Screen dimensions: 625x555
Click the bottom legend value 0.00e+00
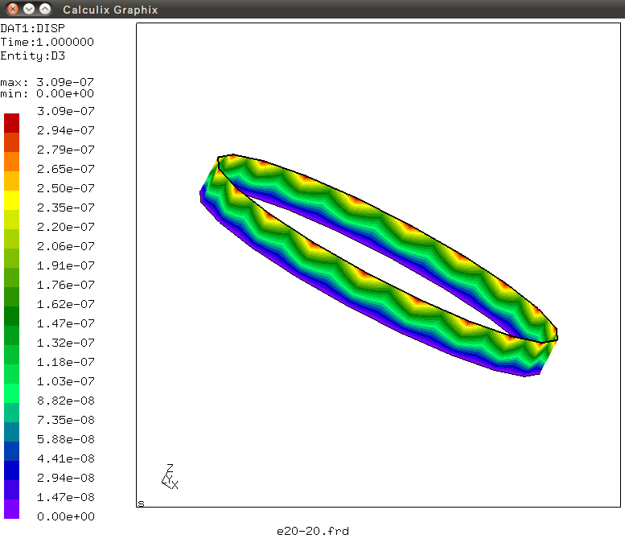pos(66,516)
